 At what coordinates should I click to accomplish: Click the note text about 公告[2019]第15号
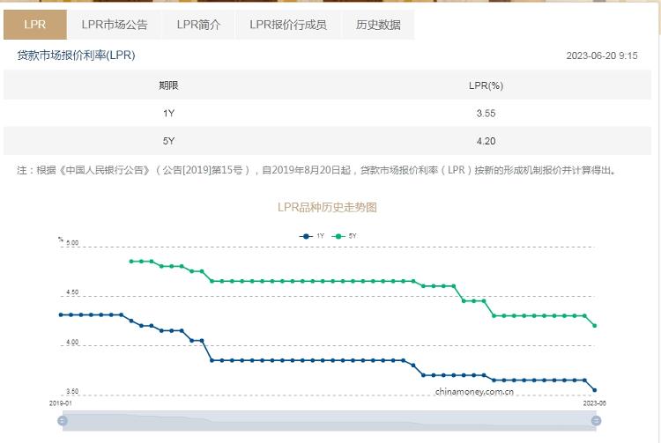pos(317,171)
